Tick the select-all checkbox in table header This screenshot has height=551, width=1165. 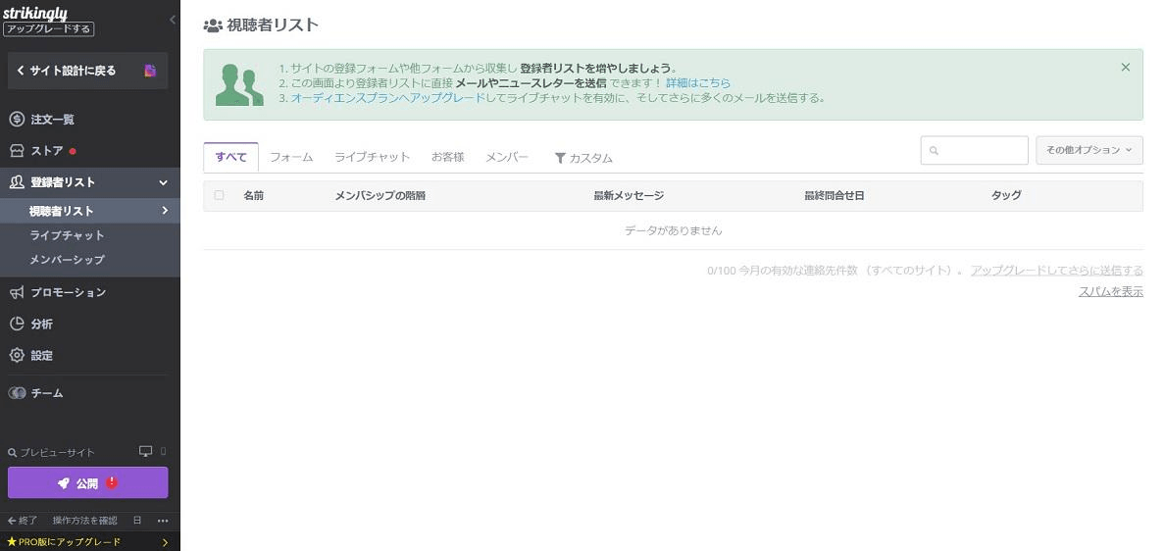pos(219,195)
